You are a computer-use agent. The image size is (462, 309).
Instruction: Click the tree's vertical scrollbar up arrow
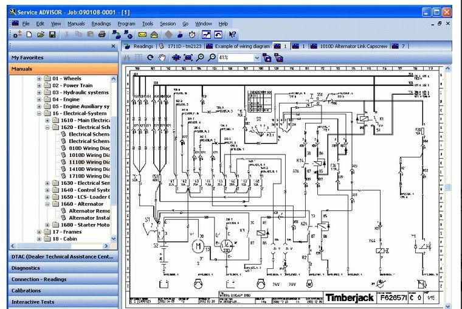click(114, 78)
